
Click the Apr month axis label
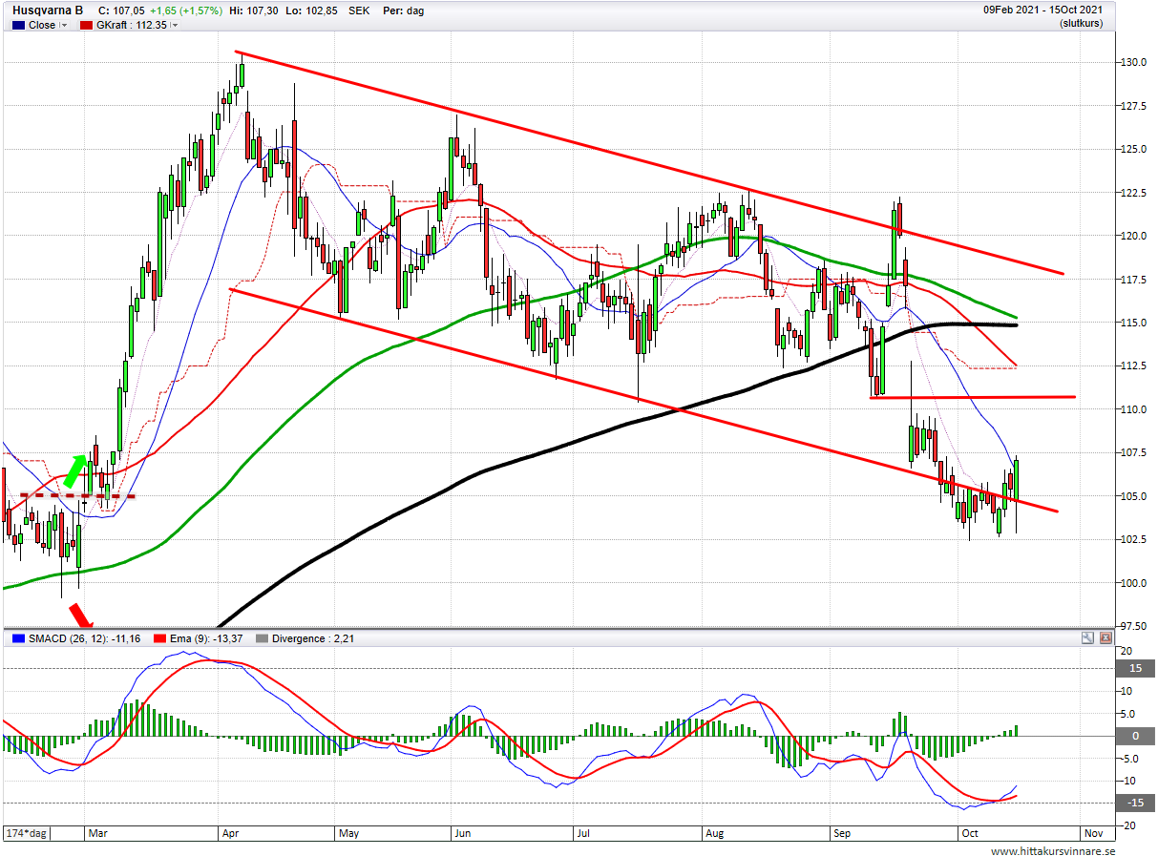[x=230, y=833]
